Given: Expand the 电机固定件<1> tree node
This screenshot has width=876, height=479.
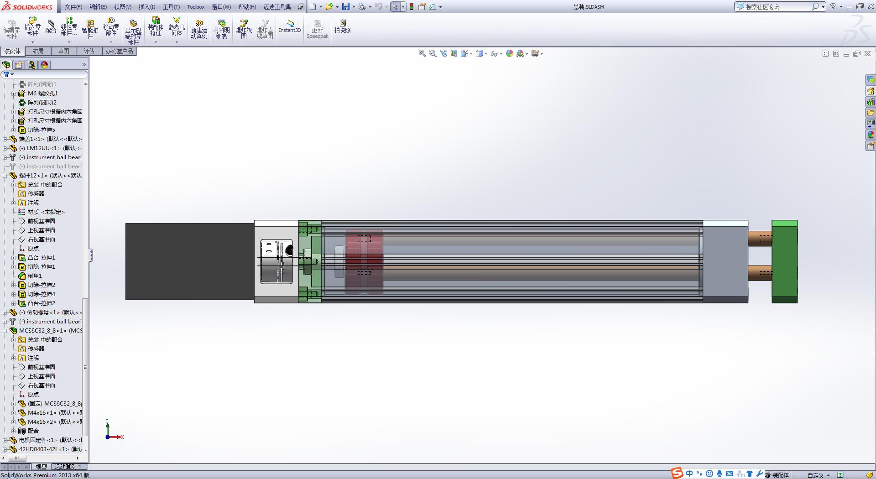Looking at the screenshot, I should coord(5,440).
